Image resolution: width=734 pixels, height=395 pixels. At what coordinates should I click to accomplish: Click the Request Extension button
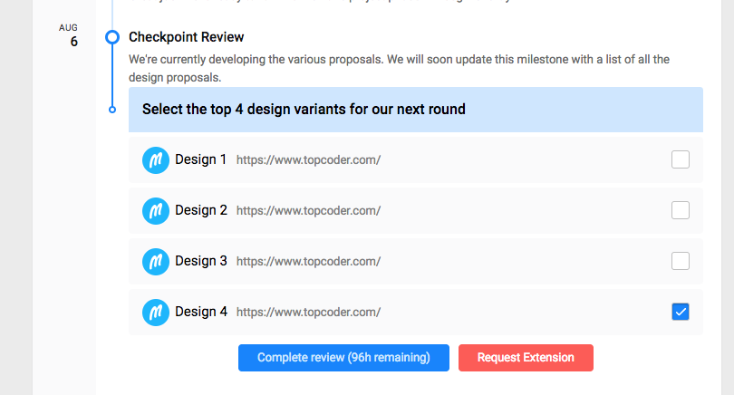click(526, 358)
